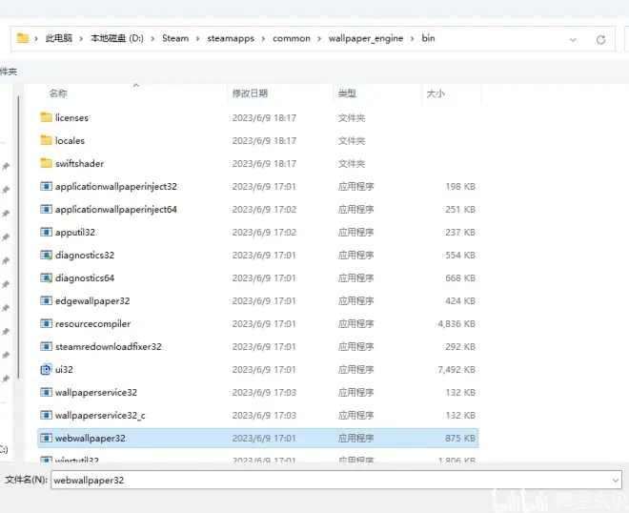Image resolution: width=629 pixels, height=513 pixels.
Task: Click the wallpaperservice32 program icon
Action: pos(46,392)
